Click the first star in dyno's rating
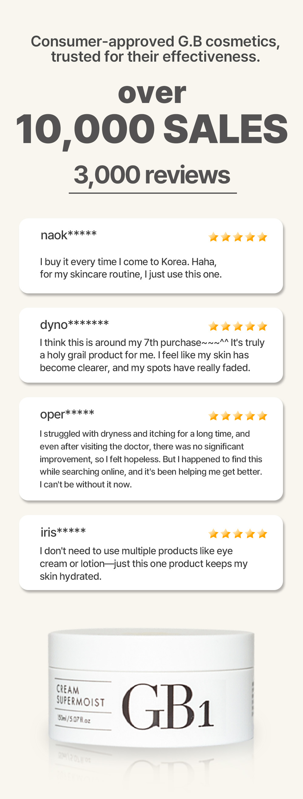 (x=213, y=326)
